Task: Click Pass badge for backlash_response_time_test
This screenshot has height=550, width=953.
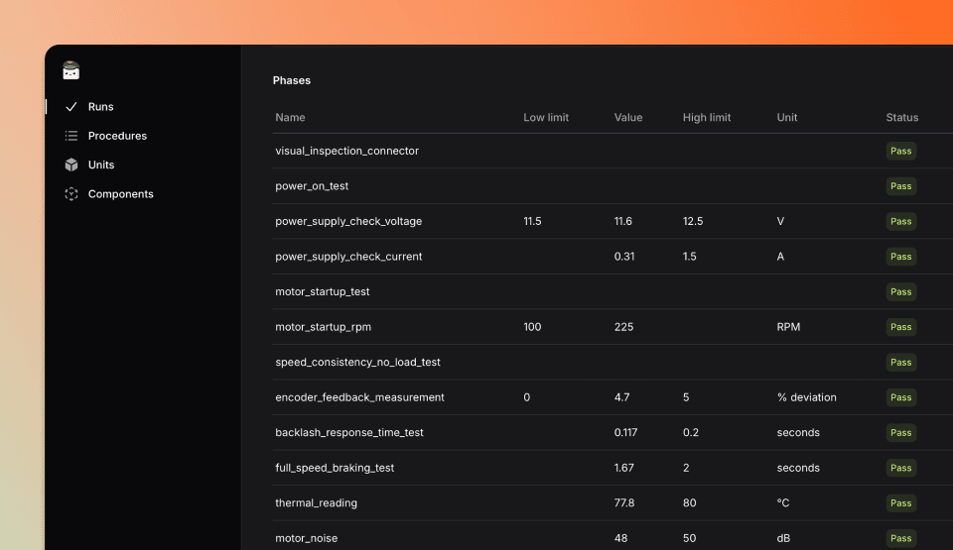Action: (x=900, y=433)
